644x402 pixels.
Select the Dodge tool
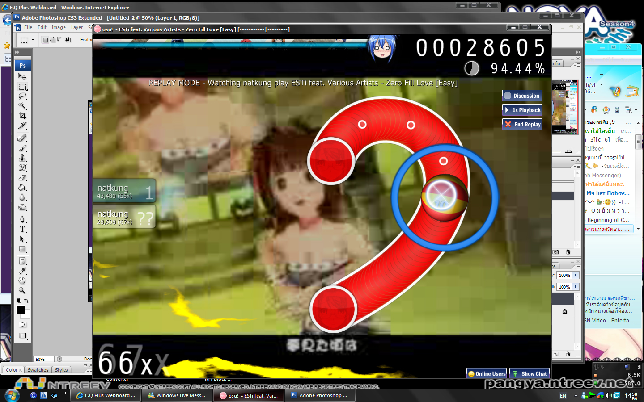click(x=22, y=207)
